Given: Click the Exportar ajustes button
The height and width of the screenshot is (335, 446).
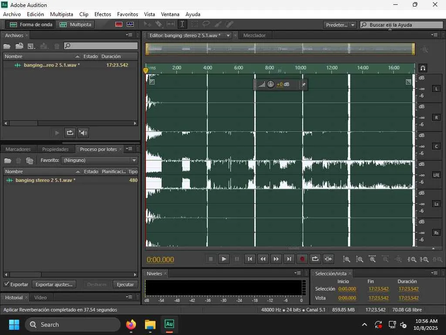Looking at the screenshot, I should click(54, 284).
